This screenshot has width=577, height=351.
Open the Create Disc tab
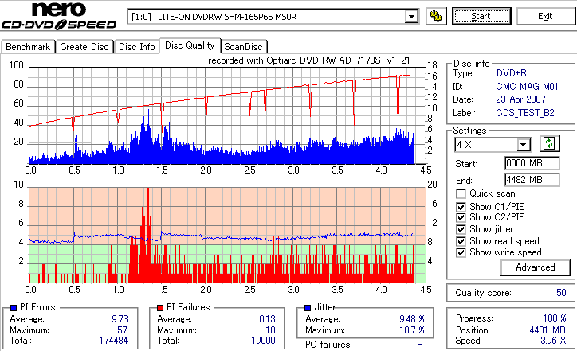(x=84, y=47)
